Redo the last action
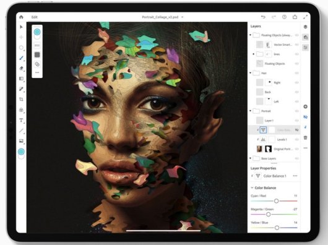328x245 pixels. (274, 17)
